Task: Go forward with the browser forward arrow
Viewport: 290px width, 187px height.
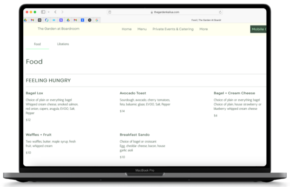Action: [x=62, y=12]
